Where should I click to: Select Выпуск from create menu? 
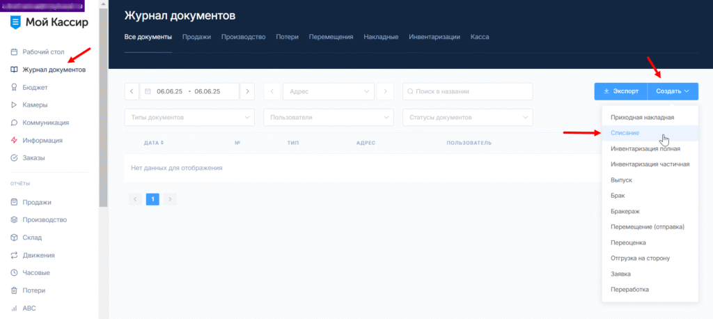[650, 180]
